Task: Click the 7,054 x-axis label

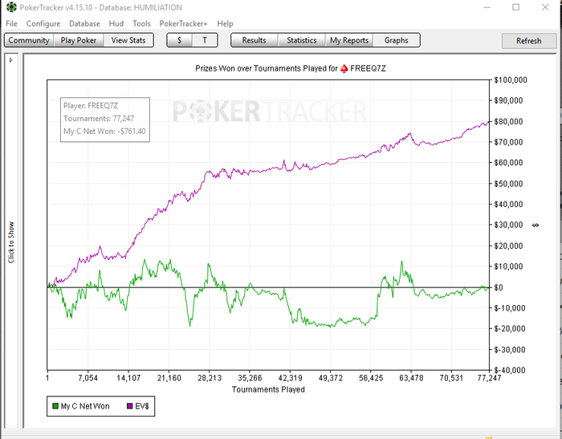Action: [x=88, y=378]
